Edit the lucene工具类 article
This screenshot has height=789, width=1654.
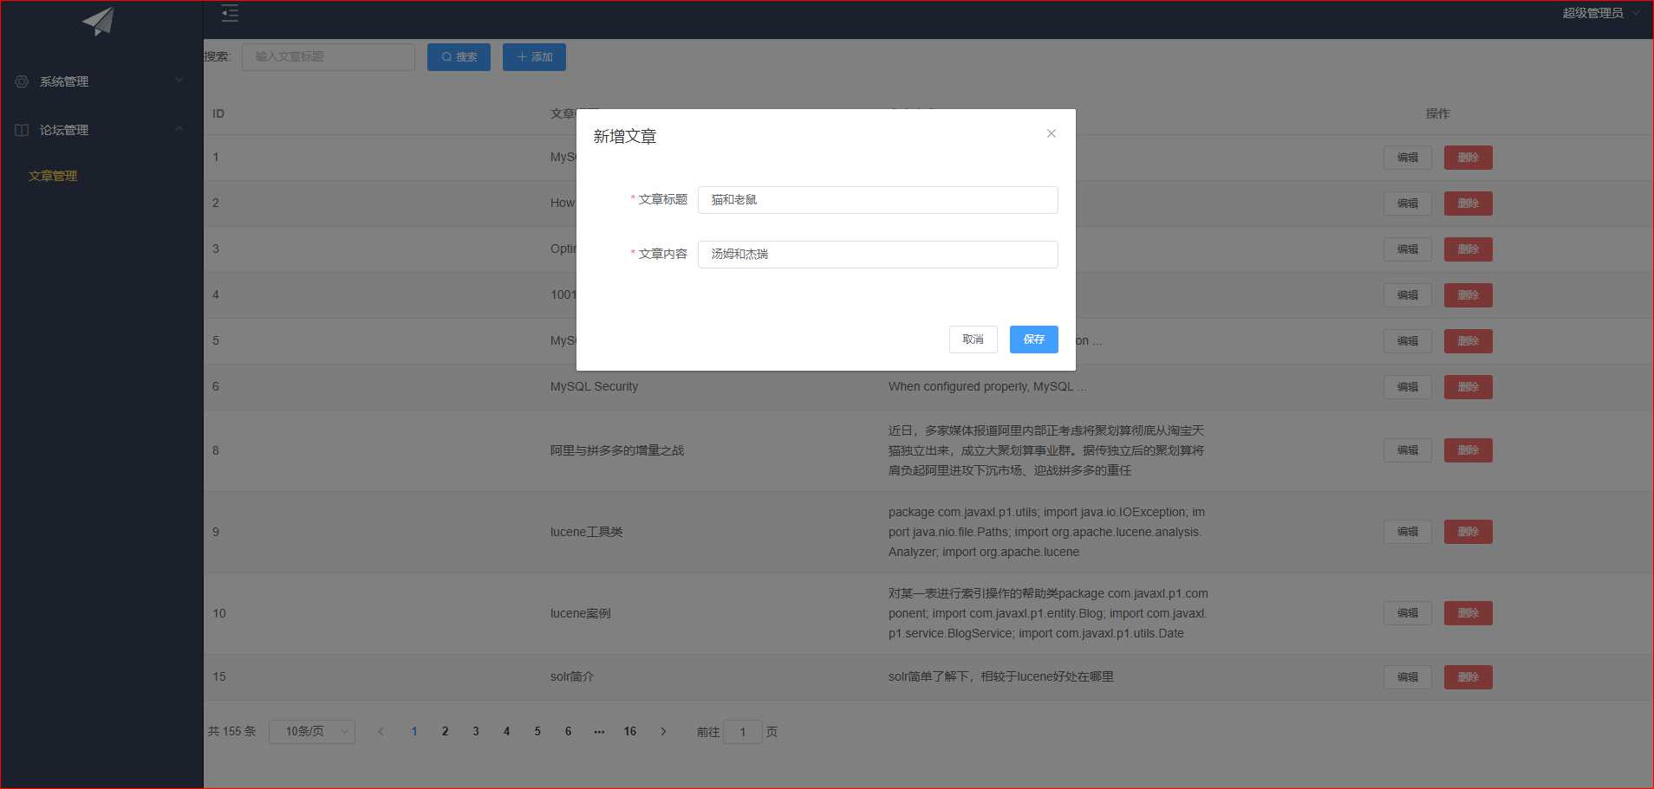click(1407, 532)
